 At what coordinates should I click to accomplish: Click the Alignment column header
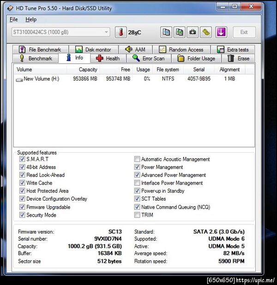pos(230,70)
